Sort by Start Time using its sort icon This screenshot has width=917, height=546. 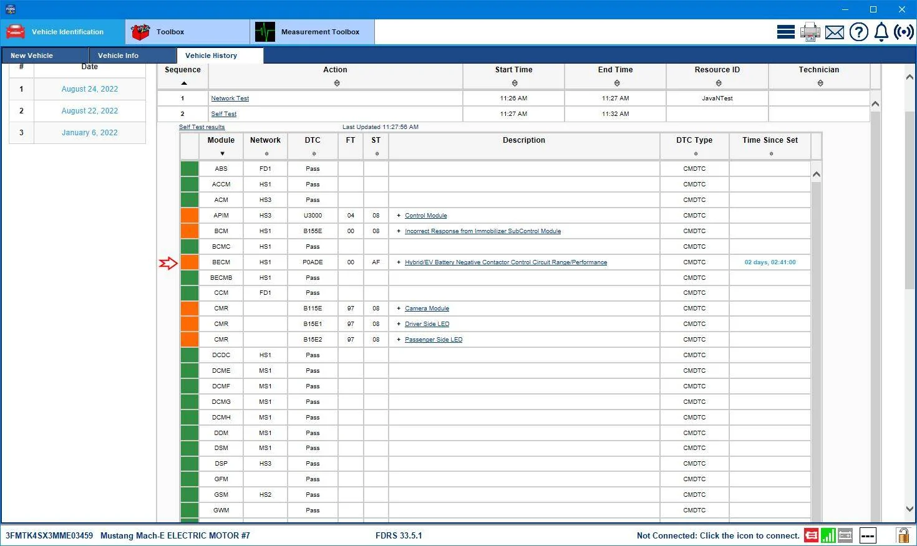click(x=515, y=83)
